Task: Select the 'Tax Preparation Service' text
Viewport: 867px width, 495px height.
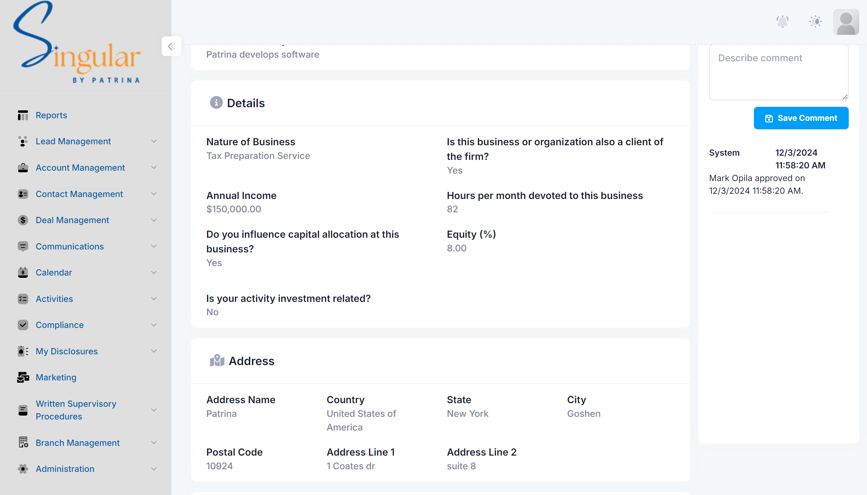Action: click(258, 156)
